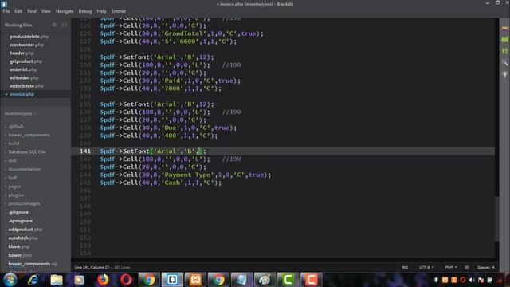The image size is (510, 287).
Task: Open the UTF-8 encoding dropdown
Action: [x=426, y=267]
